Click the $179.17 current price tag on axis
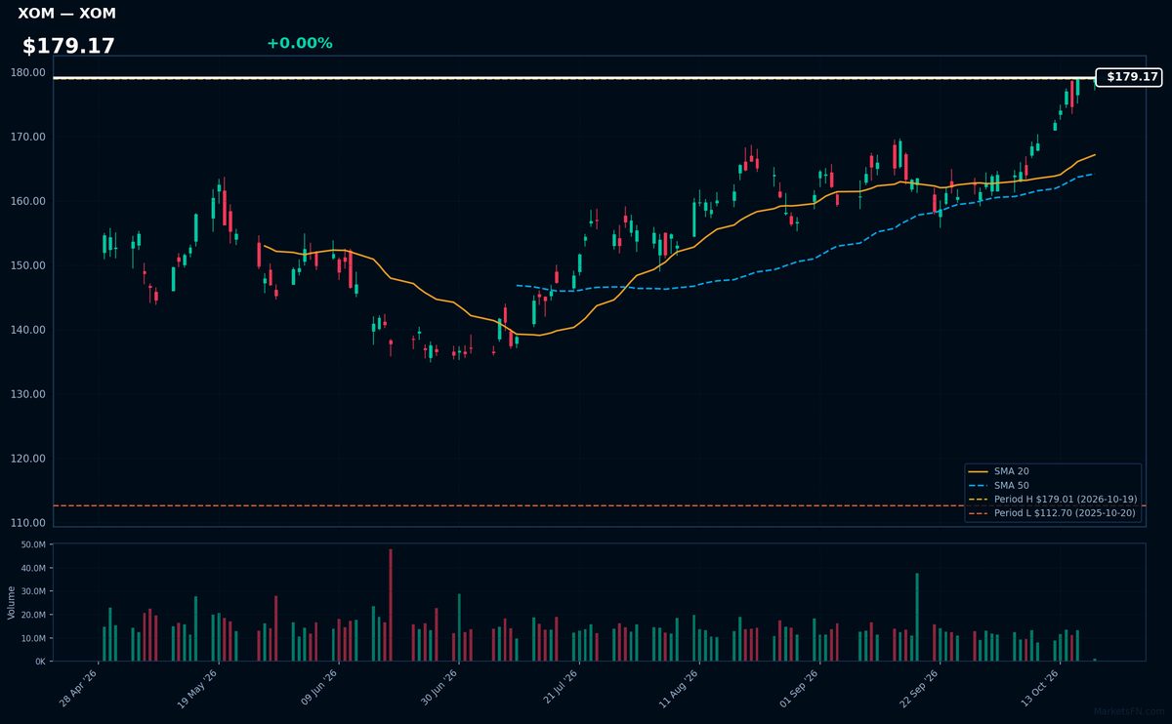 point(1129,76)
